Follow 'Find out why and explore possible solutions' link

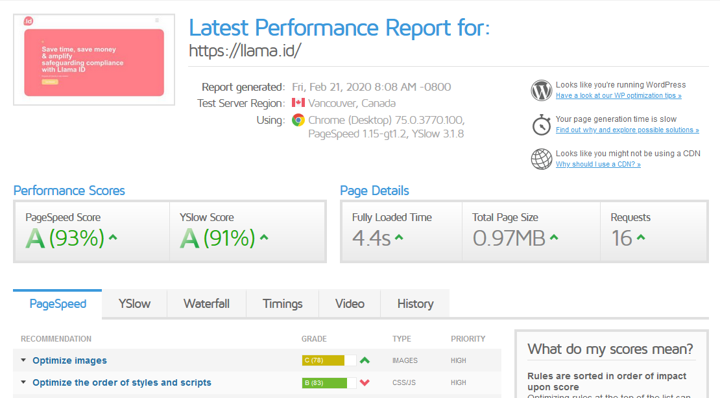(627, 130)
